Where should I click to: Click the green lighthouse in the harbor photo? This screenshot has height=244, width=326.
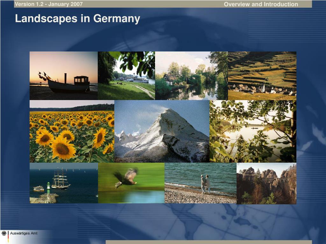48,188
